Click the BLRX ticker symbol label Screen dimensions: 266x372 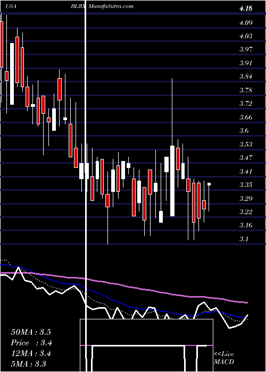79,6
